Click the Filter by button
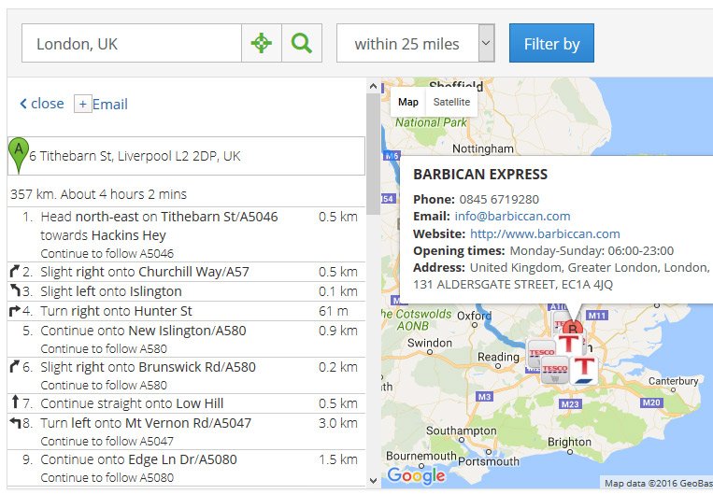This screenshot has width=713, height=494. [551, 43]
